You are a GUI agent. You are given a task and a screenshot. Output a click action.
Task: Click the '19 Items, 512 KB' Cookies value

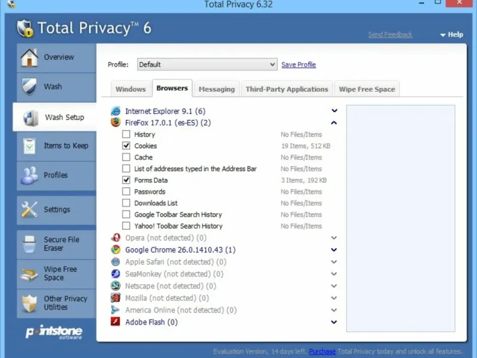[305, 146]
